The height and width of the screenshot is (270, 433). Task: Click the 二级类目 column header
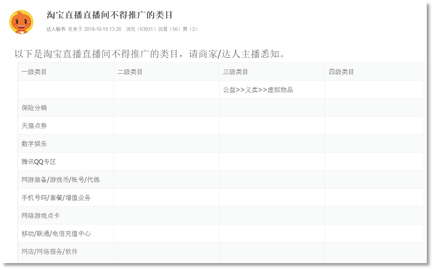pos(130,72)
